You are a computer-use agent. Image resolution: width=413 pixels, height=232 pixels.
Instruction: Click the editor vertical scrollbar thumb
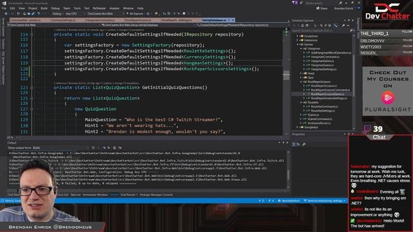tap(287, 75)
